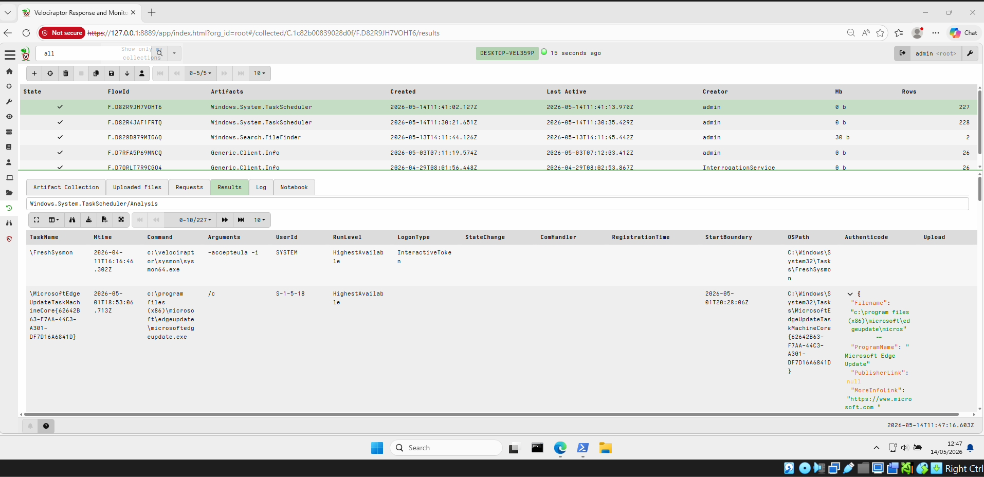
Task: Select flow F.D7RFA5P69MNCQ Generic.Client.Info
Action: (498, 153)
